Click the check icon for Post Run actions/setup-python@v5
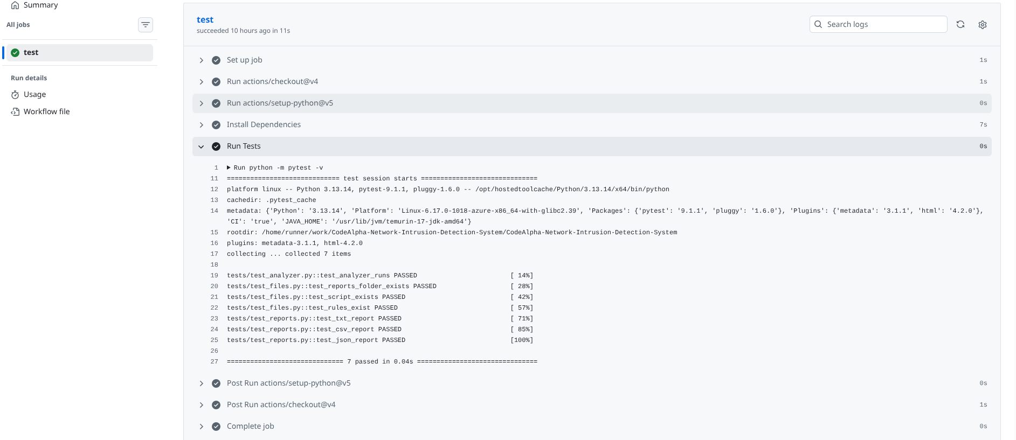Viewport: 1016px width, 440px height. pos(216,383)
